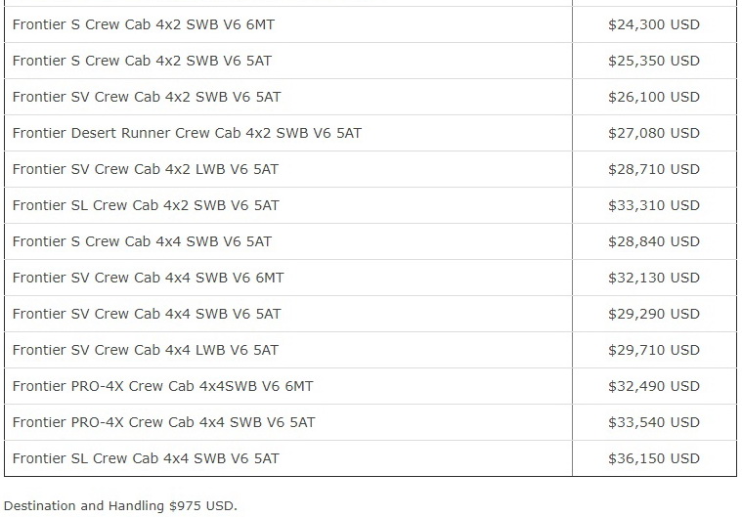The height and width of the screenshot is (517, 742).
Task: Select the $33,310 USD price cell
Action: 653,205
